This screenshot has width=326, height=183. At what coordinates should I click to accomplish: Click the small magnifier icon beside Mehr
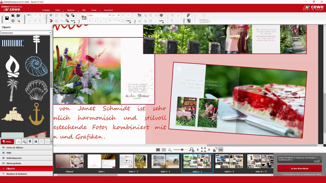point(18,142)
